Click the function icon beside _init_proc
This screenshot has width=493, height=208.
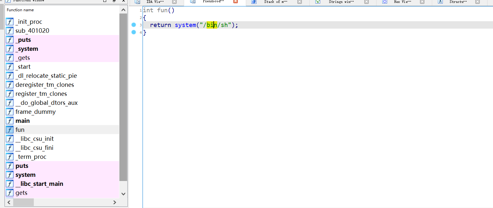click(10, 22)
